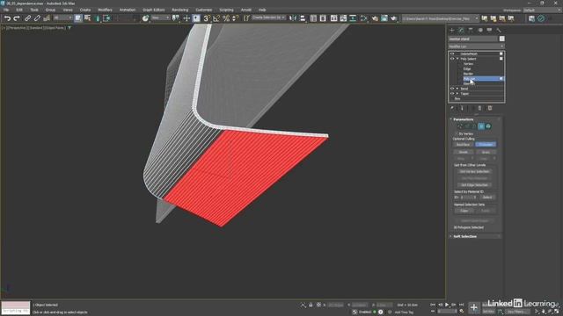Image resolution: width=563 pixels, height=316 pixels.
Task: Open the Select by Name dialog
Action: 87,18
